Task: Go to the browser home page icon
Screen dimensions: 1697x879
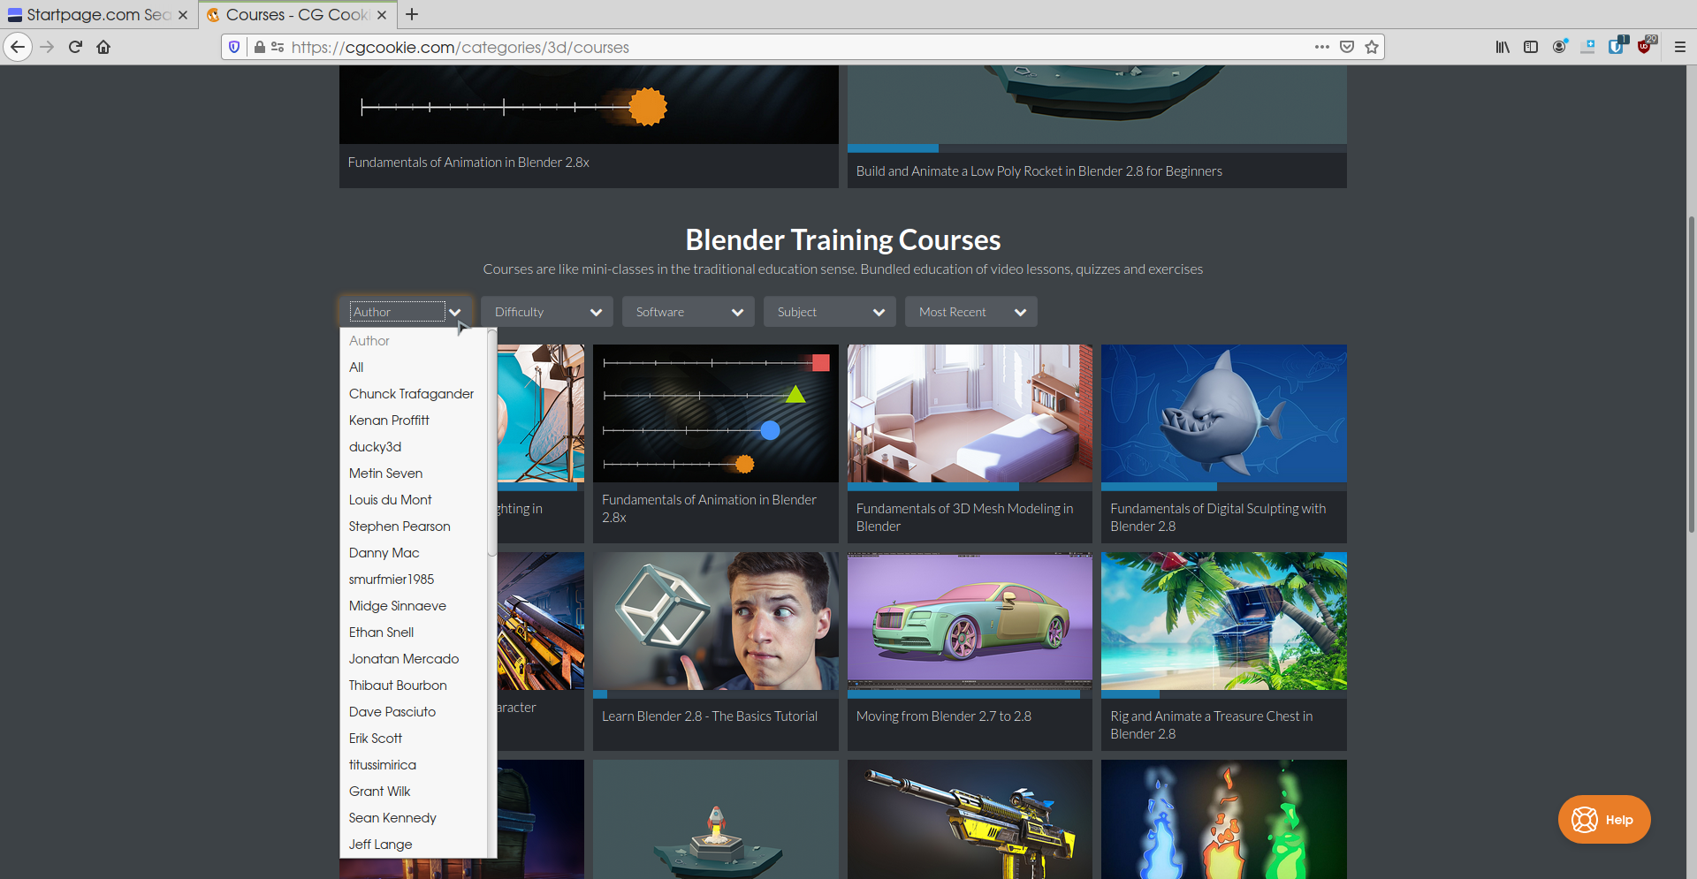Action: pyautogui.click(x=103, y=47)
